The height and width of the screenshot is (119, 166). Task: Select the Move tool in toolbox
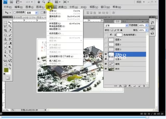[x=10, y=22]
